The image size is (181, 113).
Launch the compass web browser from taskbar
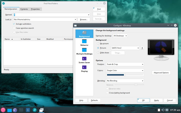pos(15,110)
